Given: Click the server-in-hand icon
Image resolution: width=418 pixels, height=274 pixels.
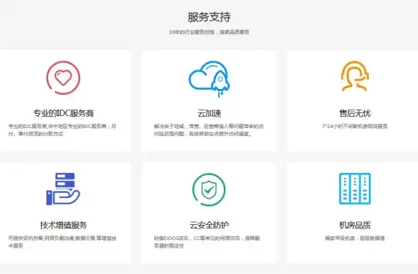Looking at the screenshot, I should [63, 189].
